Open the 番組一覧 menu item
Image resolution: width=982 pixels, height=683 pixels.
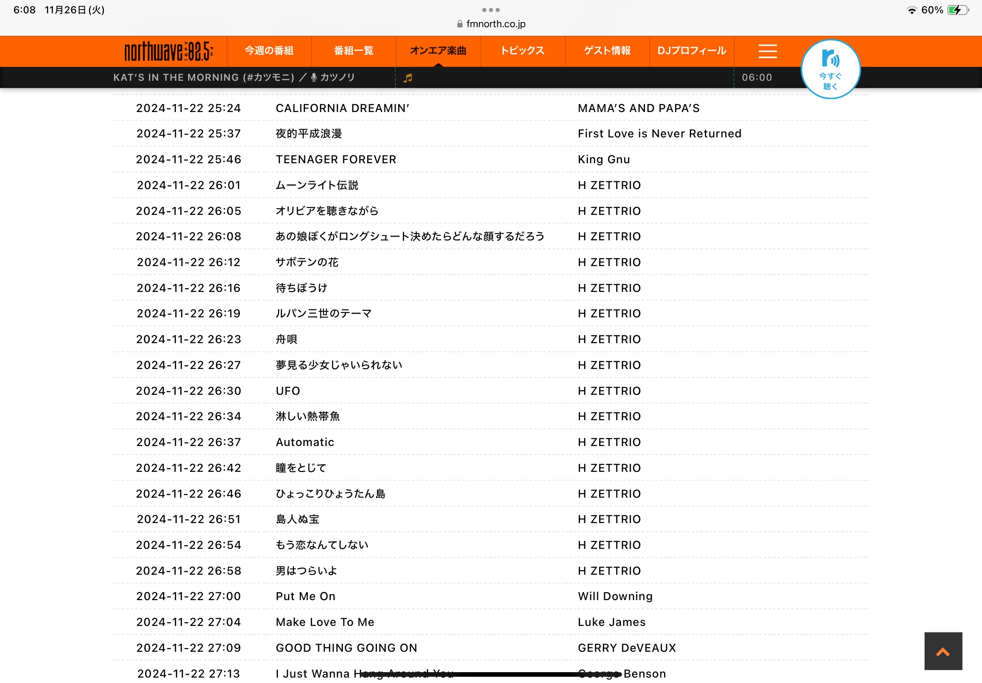(x=354, y=51)
